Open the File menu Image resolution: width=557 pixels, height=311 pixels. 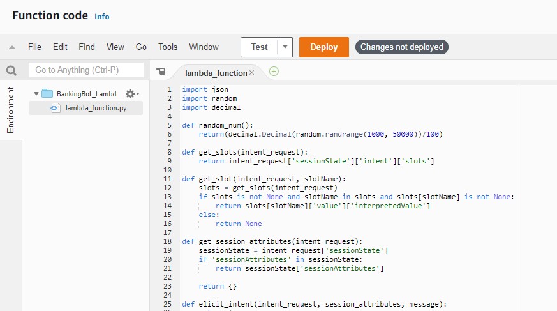coord(35,47)
